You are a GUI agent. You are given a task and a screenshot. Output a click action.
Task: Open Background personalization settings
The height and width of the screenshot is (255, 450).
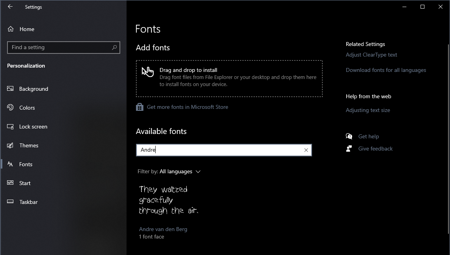pyautogui.click(x=33, y=89)
